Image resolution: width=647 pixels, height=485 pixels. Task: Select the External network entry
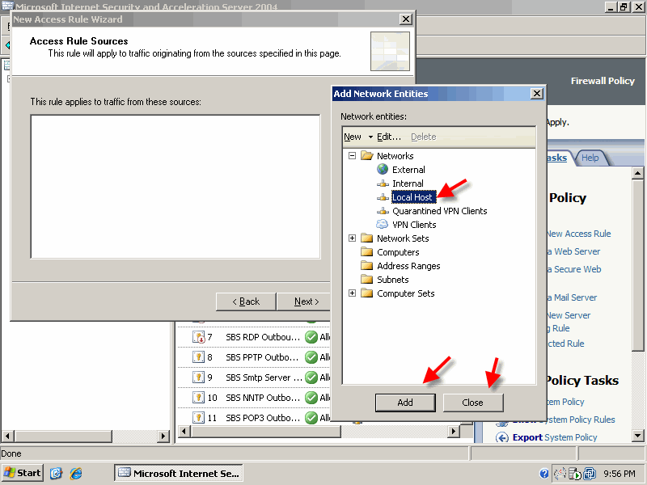tap(408, 170)
